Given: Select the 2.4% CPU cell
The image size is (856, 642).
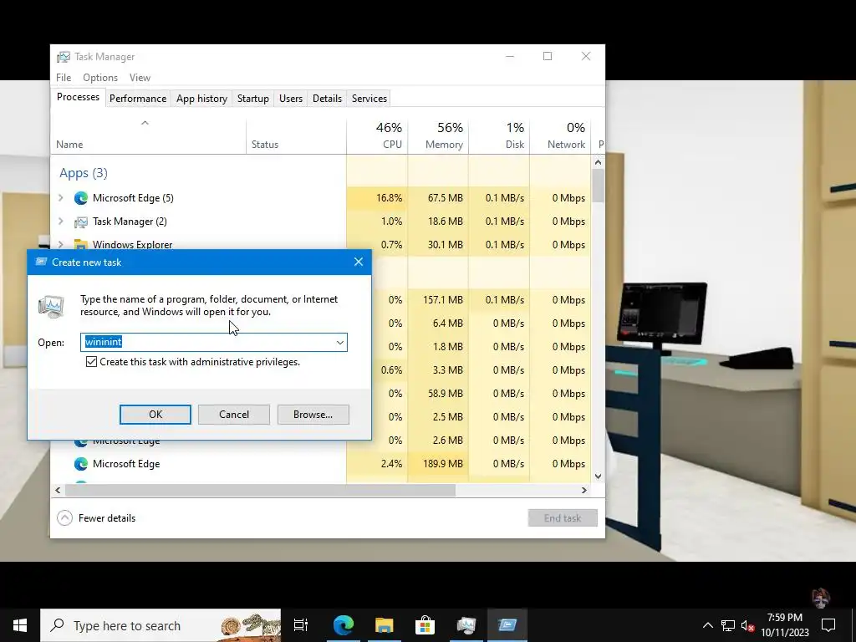Looking at the screenshot, I should tap(377, 464).
